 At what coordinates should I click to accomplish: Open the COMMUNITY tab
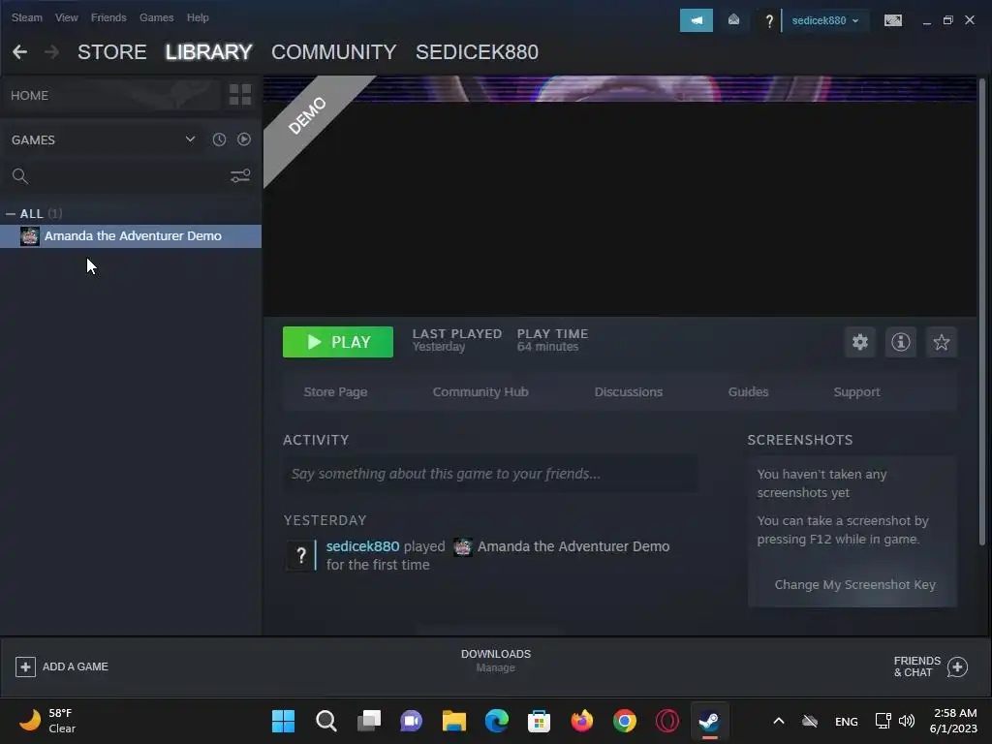coord(334,52)
